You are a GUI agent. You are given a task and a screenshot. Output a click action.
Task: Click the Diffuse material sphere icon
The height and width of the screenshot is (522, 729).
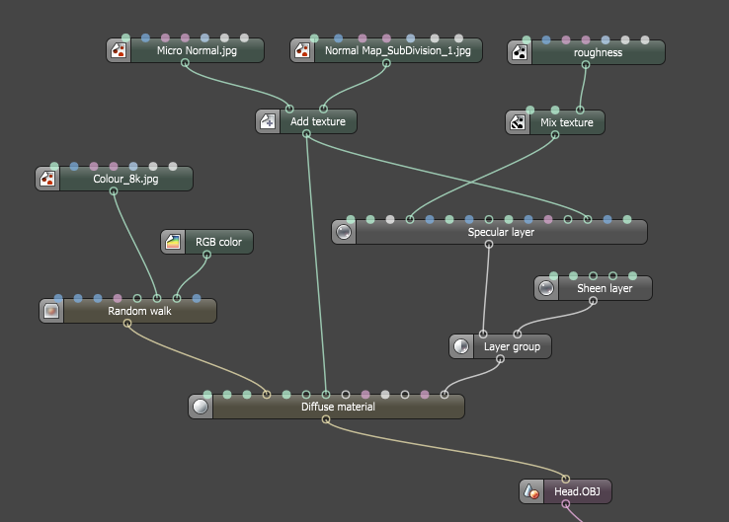click(201, 407)
